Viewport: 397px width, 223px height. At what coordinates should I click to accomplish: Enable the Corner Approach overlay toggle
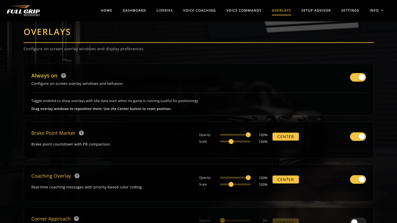click(x=358, y=221)
